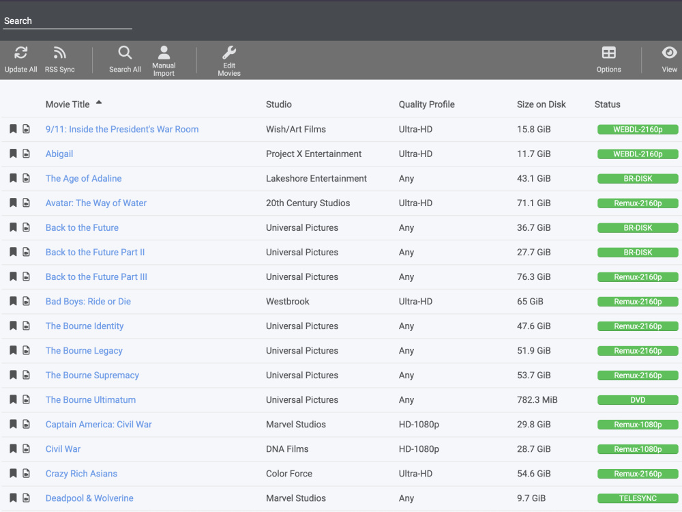Click file icon for Civil War row
This screenshot has height=512, width=682.
[x=26, y=449]
